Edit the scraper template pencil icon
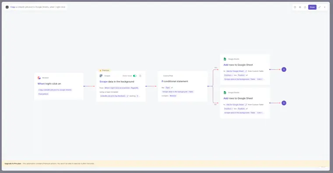The height and width of the screenshot is (173, 333). pos(128,96)
